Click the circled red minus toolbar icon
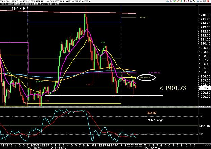 point(188,1)
